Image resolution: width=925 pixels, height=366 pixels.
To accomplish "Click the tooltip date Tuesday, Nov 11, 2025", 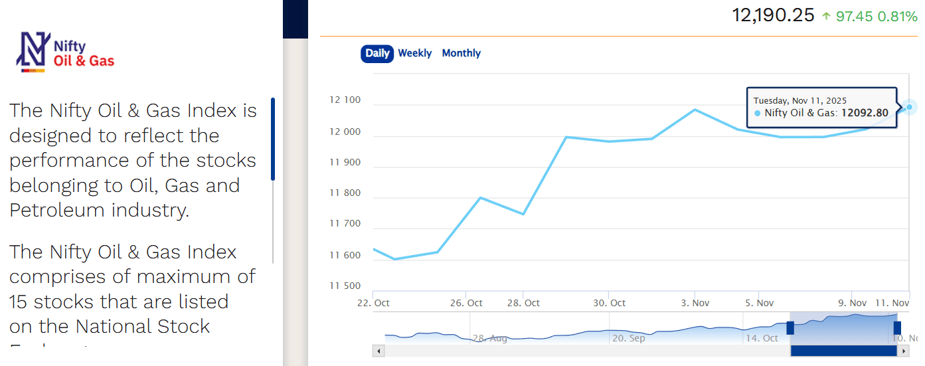I will [x=800, y=100].
